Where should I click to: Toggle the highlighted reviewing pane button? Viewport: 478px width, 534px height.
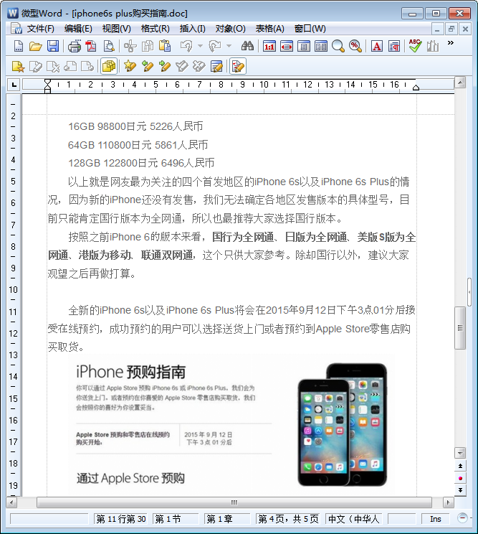(109, 67)
